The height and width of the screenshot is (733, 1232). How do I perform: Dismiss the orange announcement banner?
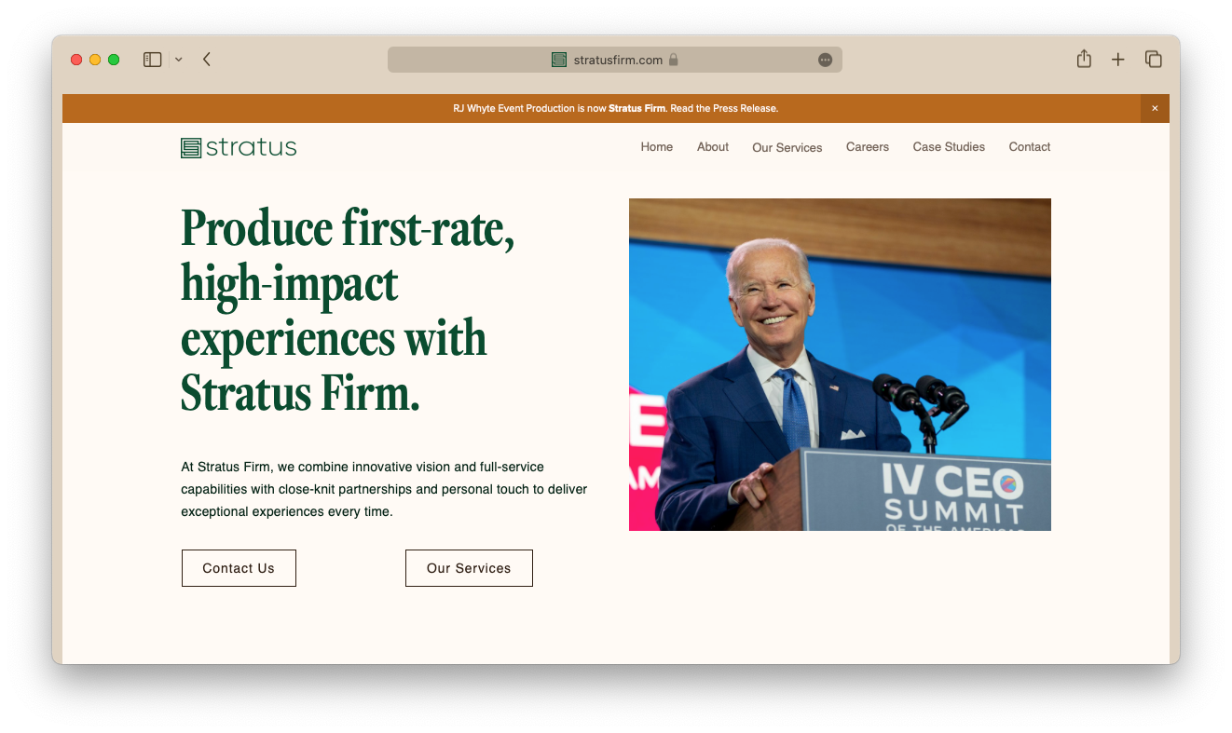(x=1155, y=108)
